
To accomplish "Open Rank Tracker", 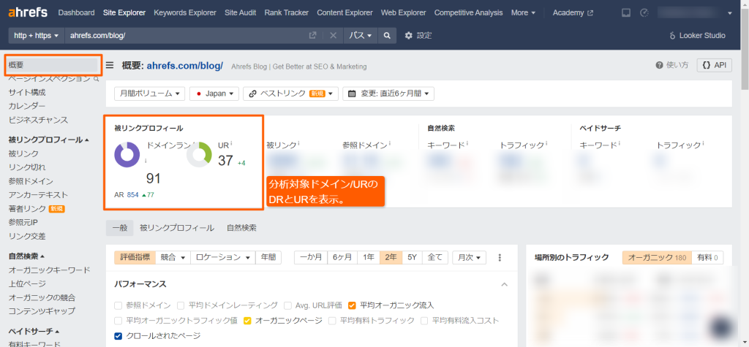I will coord(287,13).
